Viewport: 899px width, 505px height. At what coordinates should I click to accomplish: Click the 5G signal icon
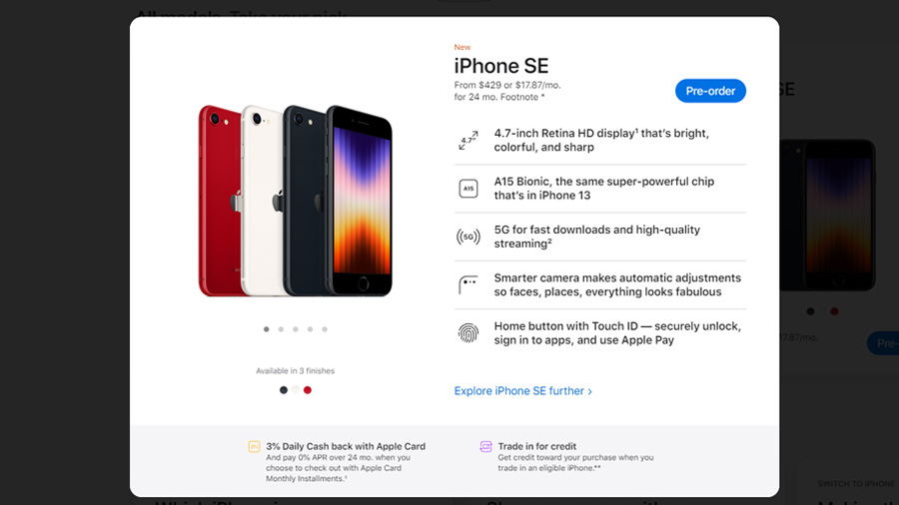tap(468, 237)
